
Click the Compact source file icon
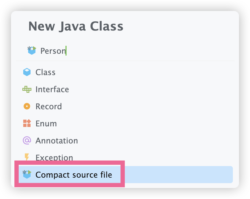click(x=27, y=175)
